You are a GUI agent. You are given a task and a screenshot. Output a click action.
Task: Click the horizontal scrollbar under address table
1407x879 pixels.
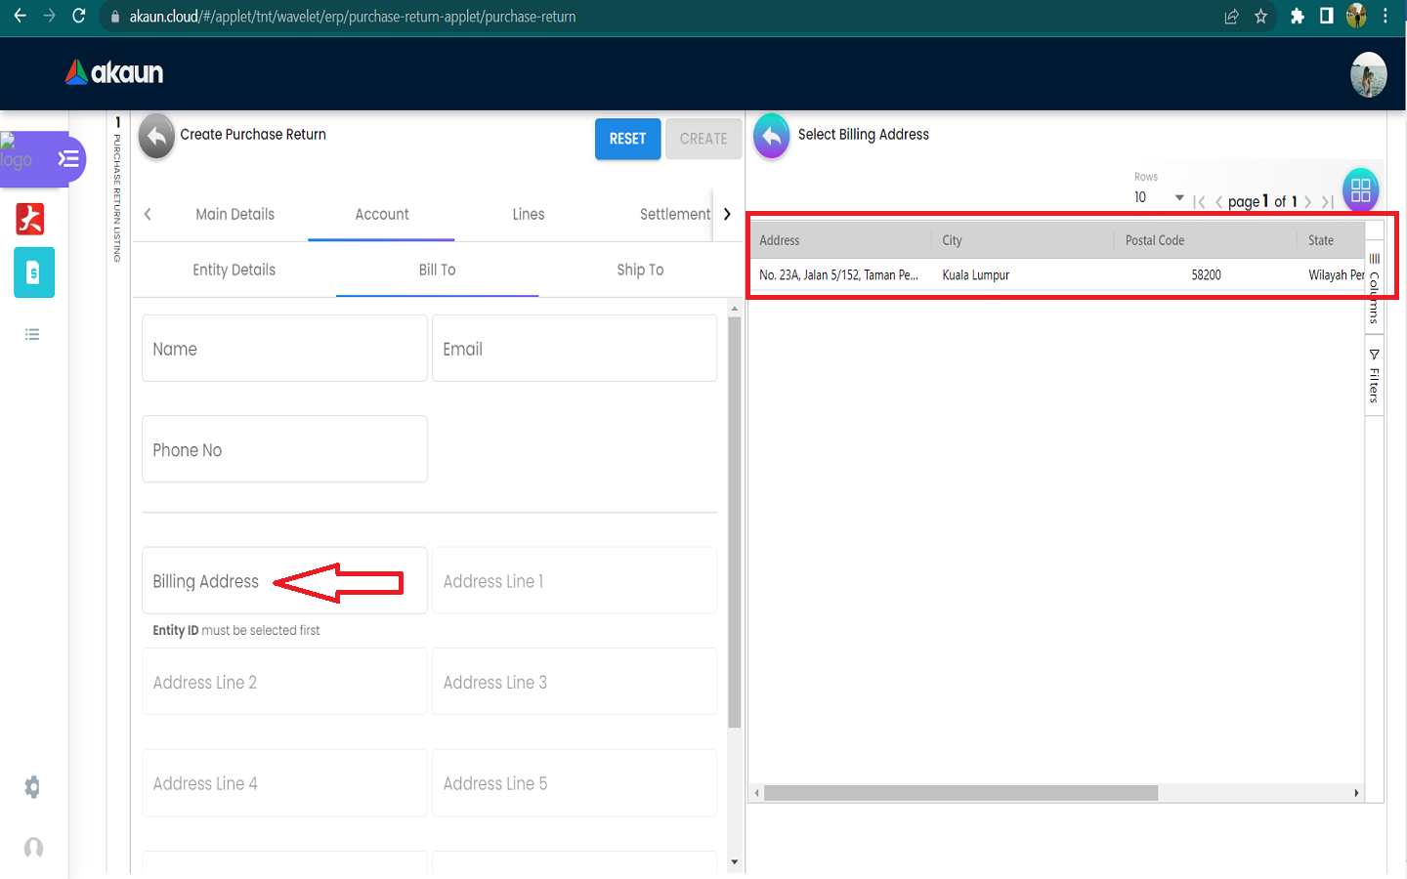(960, 793)
